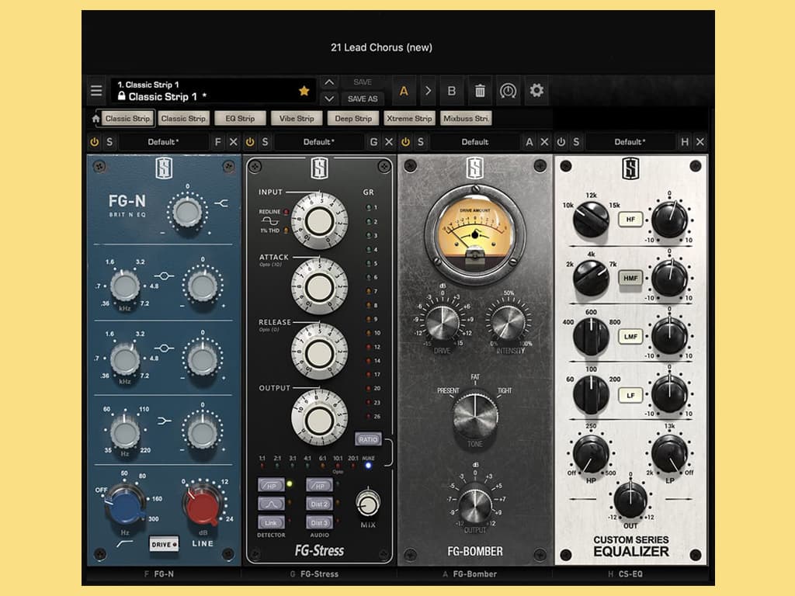The height and width of the screenshot is (596, 795).
Task: Click the Slate logo atop FG-Bomber
Action: [474, 168]
